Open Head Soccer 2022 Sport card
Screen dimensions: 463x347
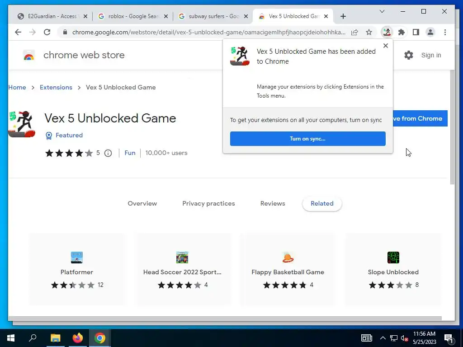point(182,269)
